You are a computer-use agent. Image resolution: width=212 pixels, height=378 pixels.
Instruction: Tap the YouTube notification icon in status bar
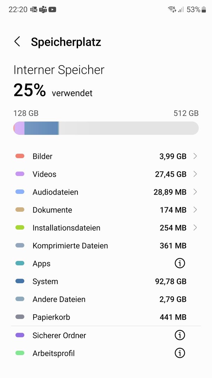[x=52, y=9]
